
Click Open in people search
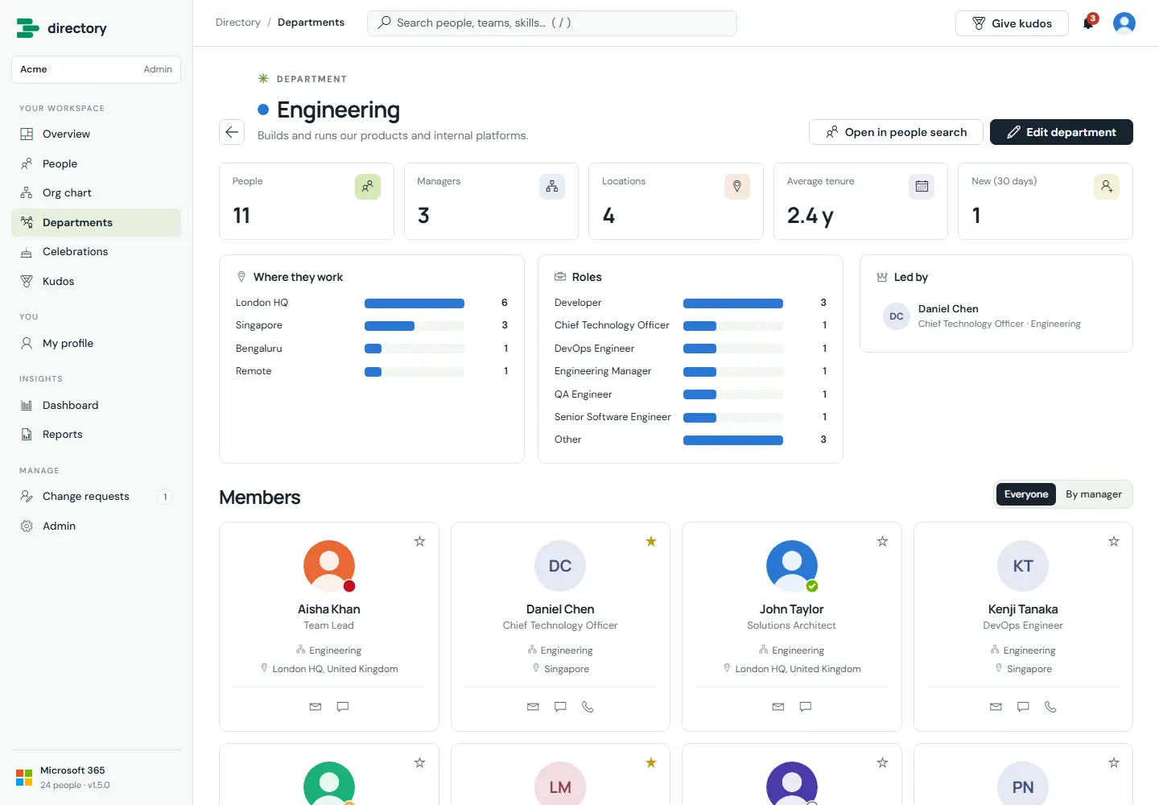[x=896, y=132]
